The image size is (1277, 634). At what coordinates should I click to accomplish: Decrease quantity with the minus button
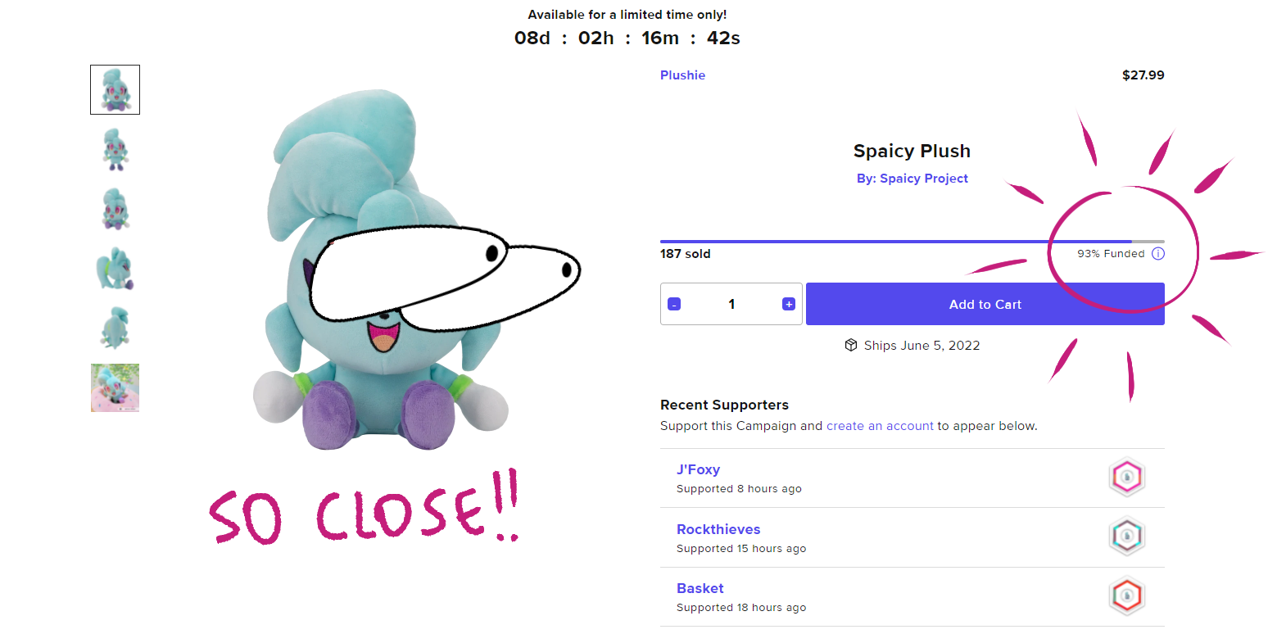click(x=674, y=304)
